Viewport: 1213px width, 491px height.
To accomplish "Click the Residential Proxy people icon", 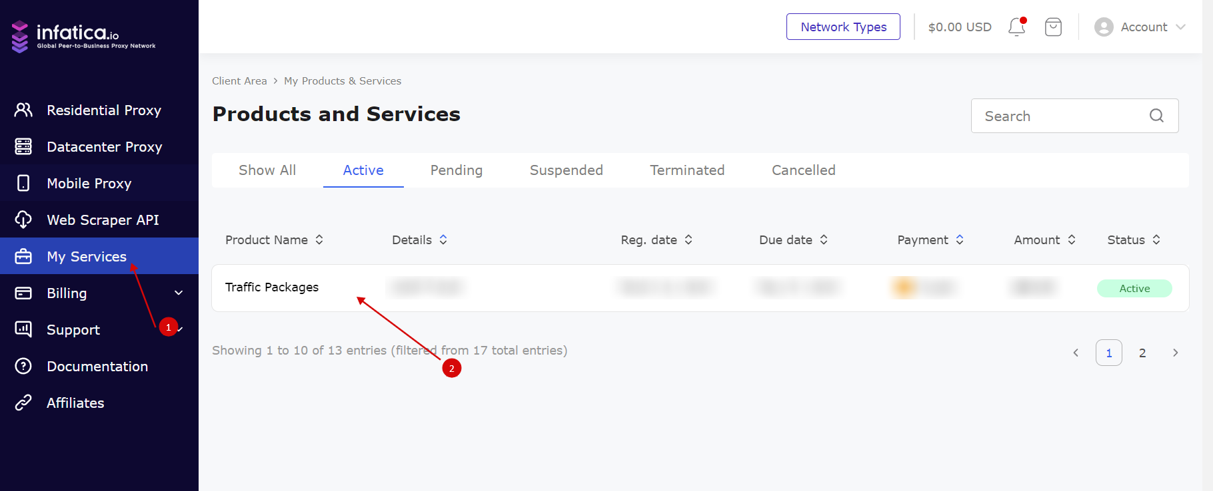I will pos(23,110).
